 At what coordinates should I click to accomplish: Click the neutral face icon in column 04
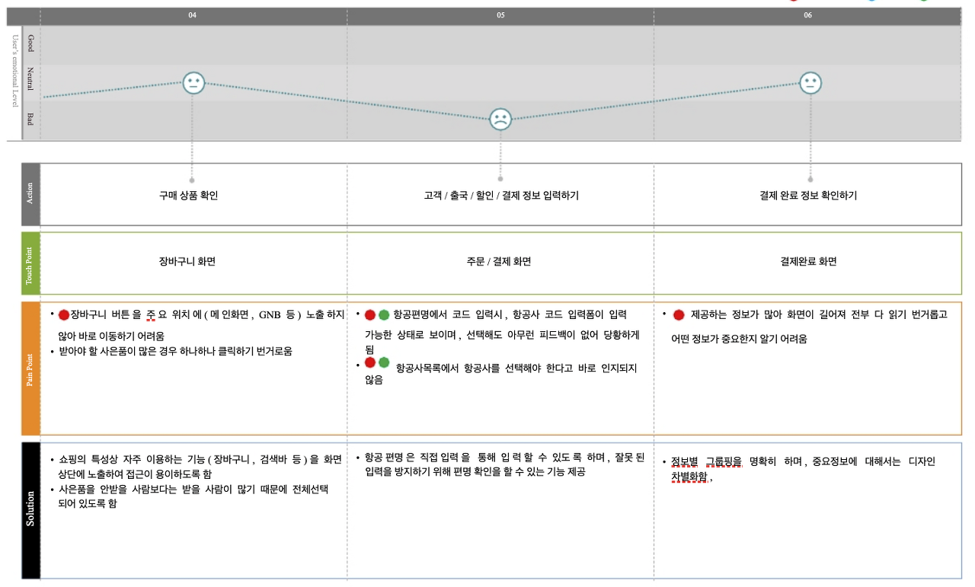(193, 83)
